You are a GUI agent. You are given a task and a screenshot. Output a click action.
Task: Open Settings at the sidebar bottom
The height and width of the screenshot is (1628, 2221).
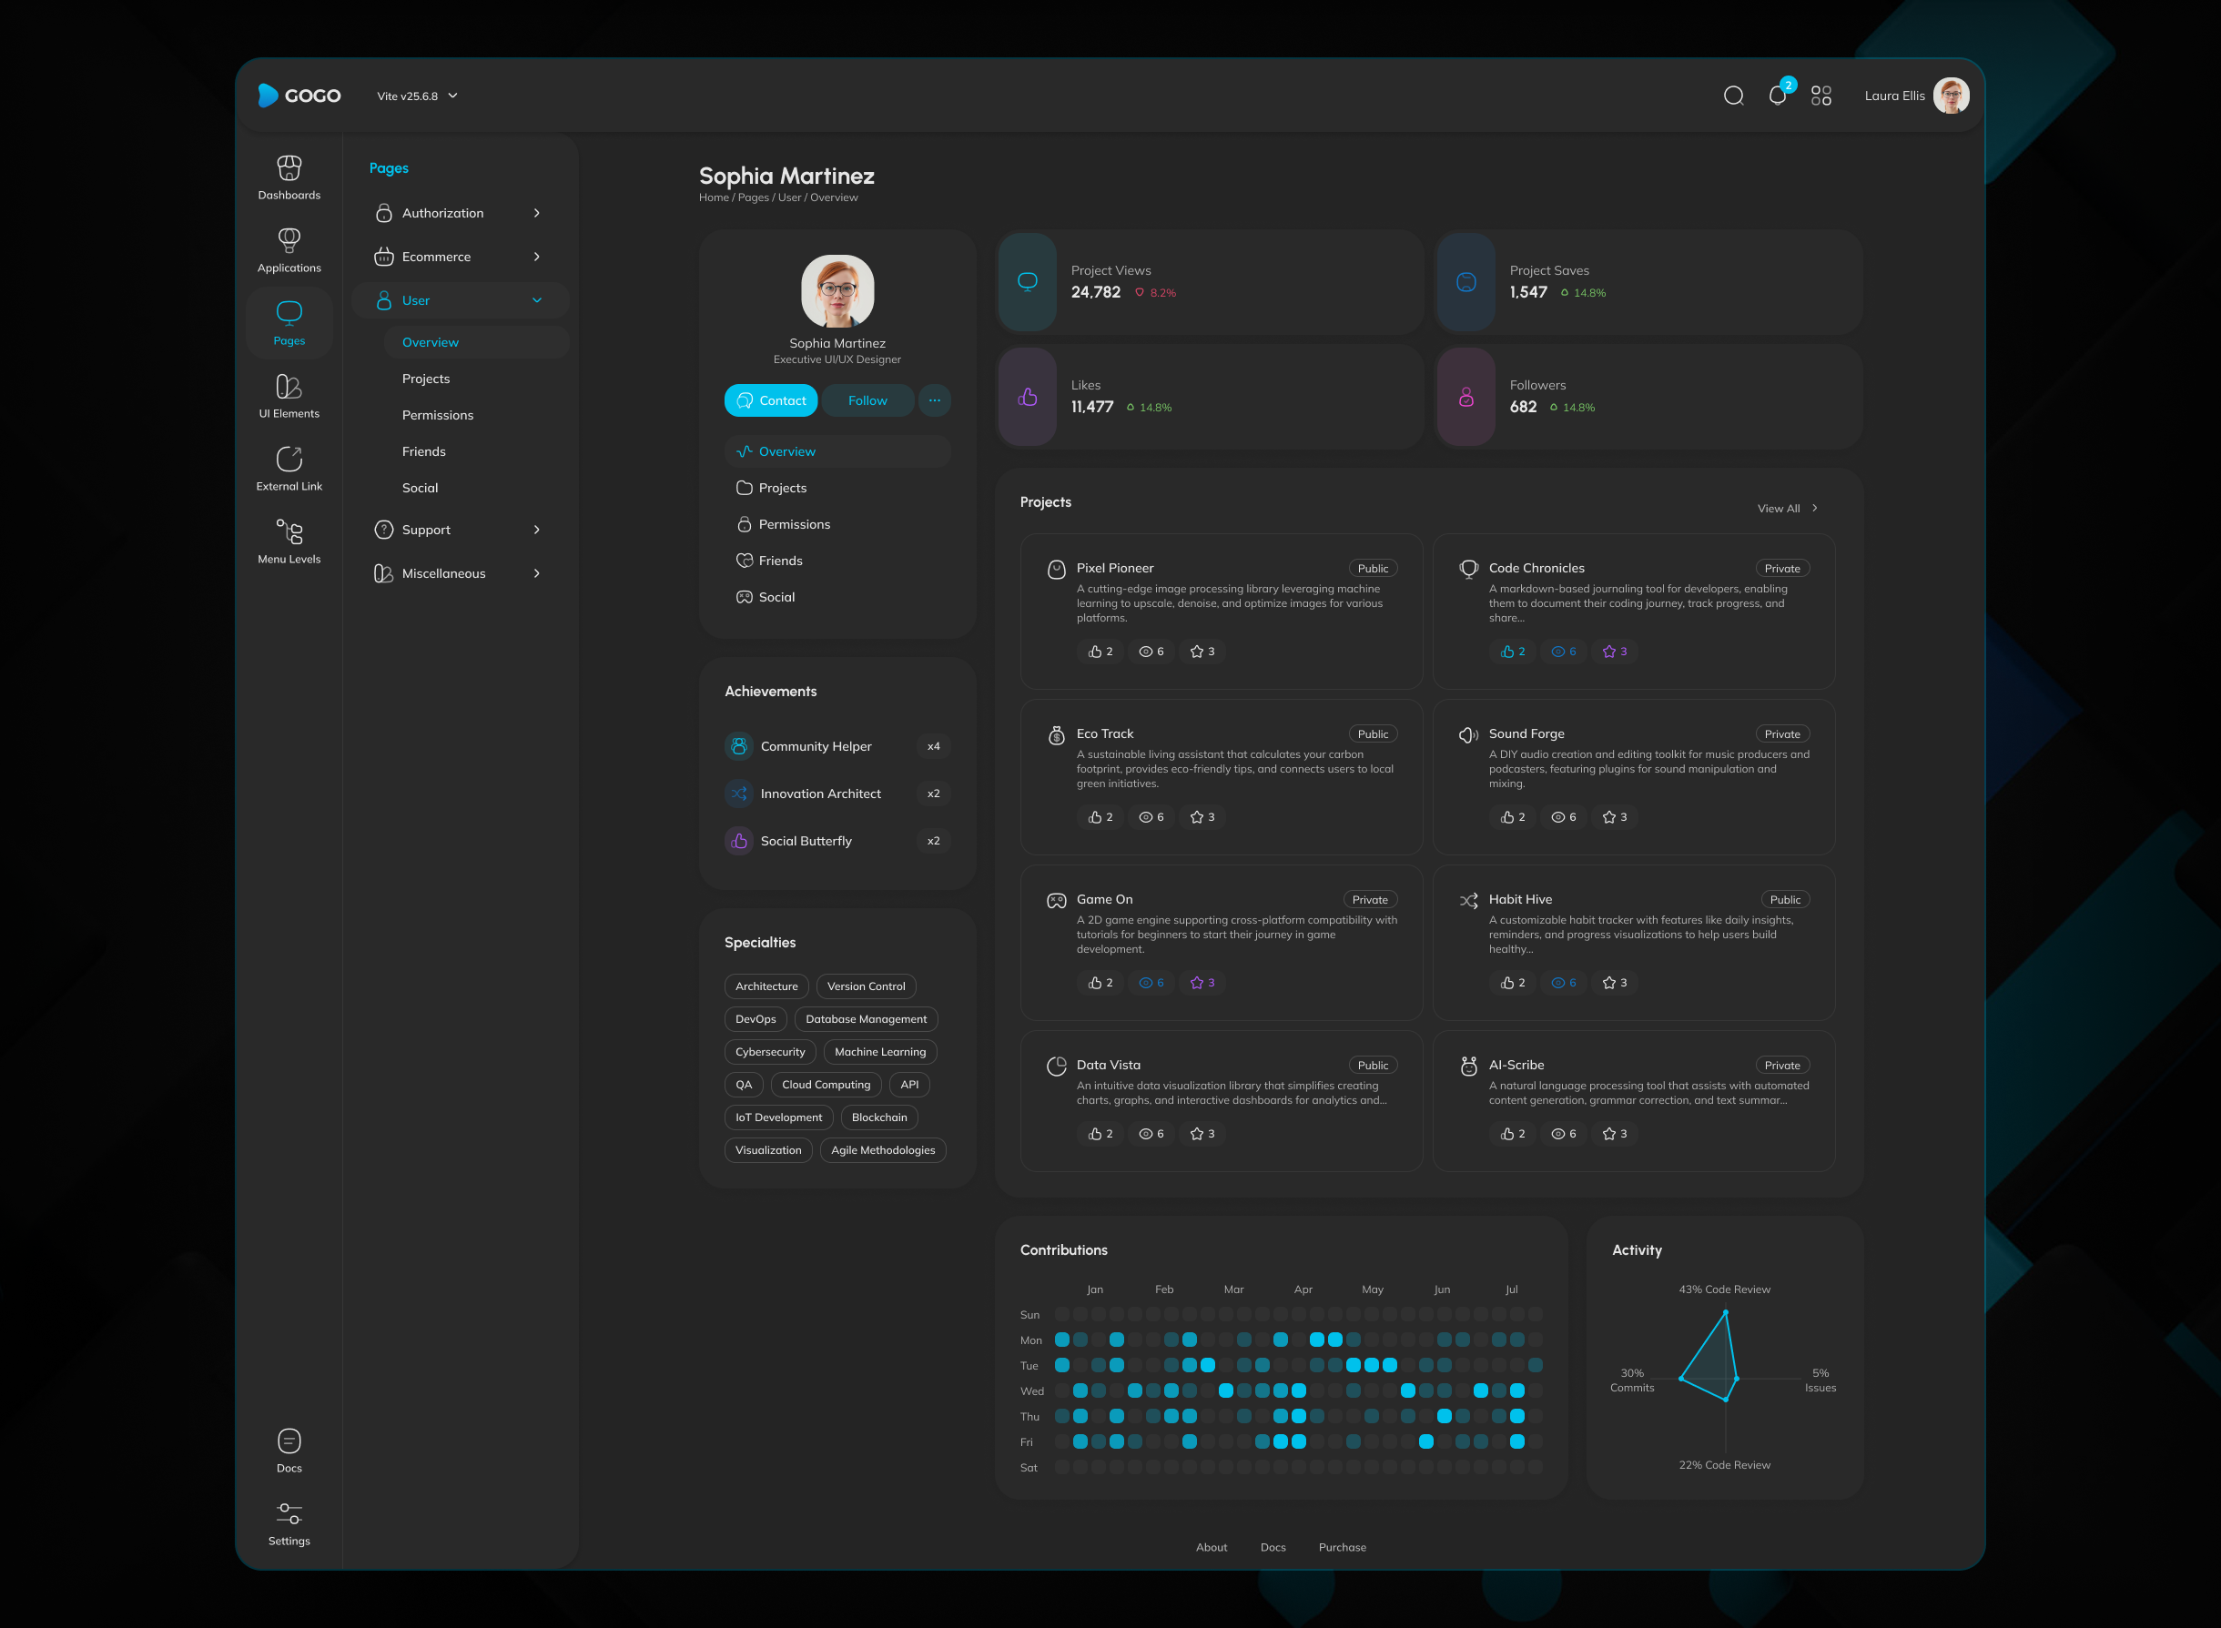(x=289, y=1522)
